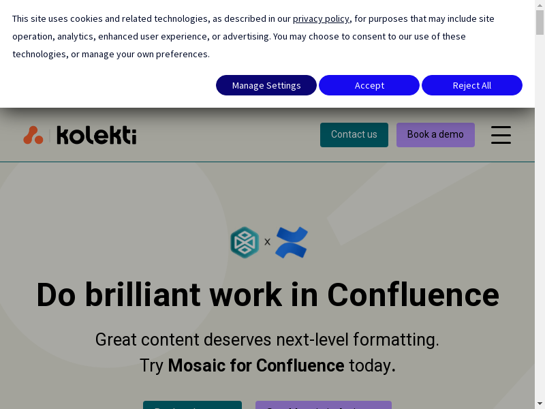Open the privacy policy link
Screen dimensions: 545x409
tap(321, 18)
